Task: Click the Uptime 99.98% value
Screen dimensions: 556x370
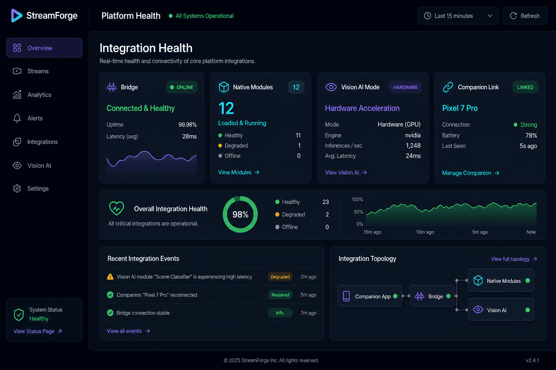Action: tap(188, 125)
